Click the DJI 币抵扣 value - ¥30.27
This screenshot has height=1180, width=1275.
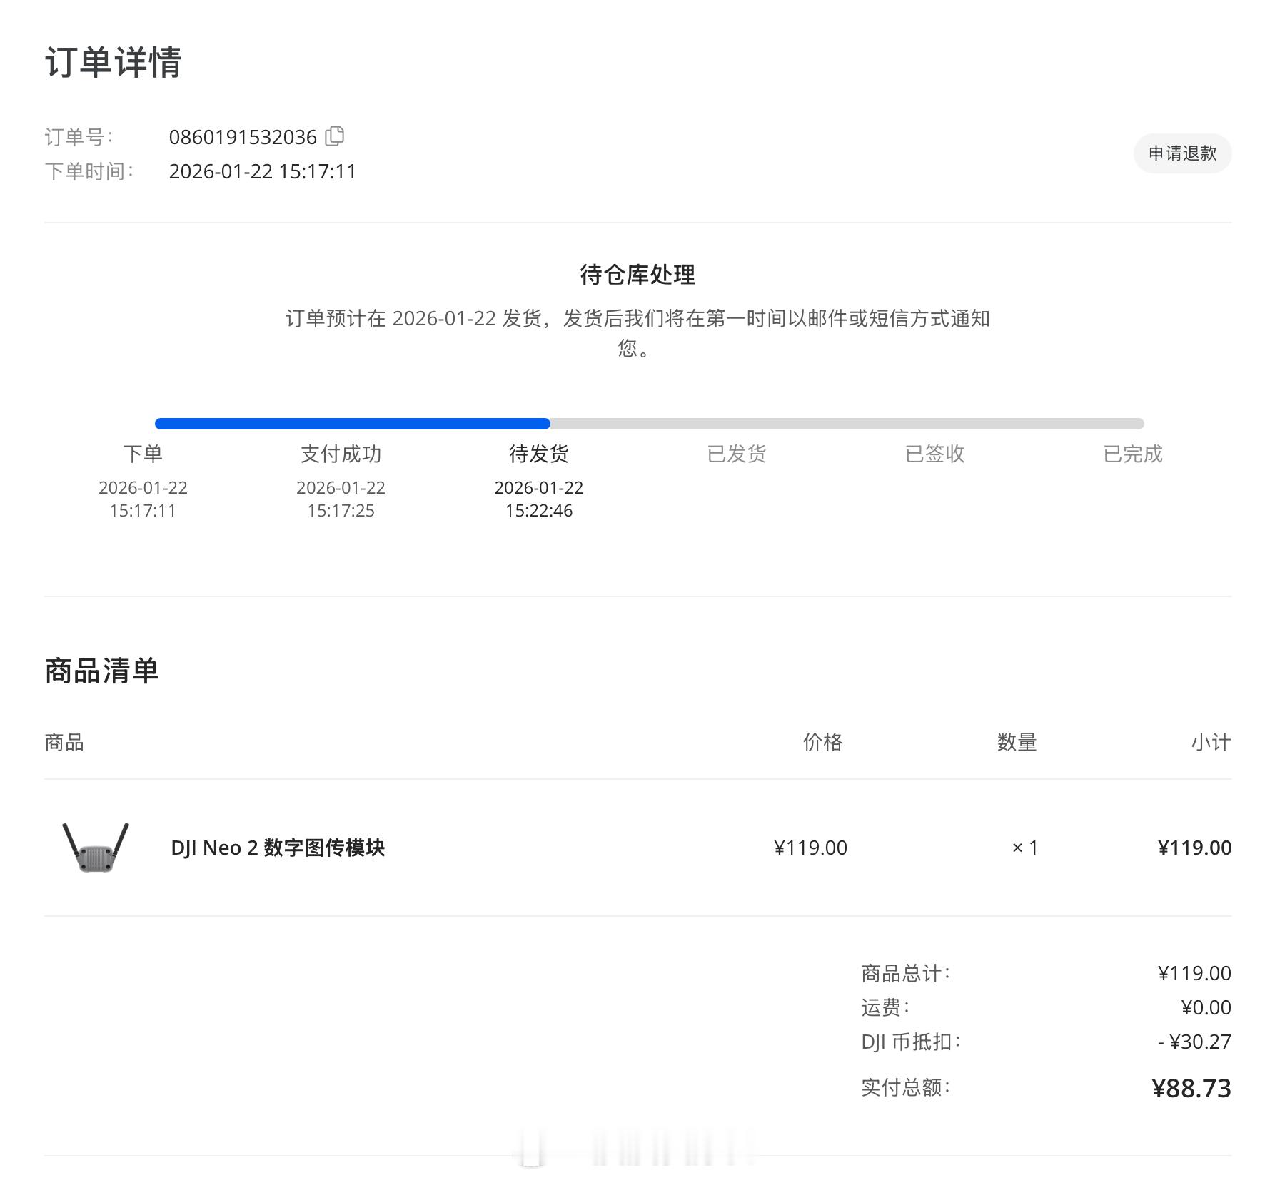[1194, 1042]
